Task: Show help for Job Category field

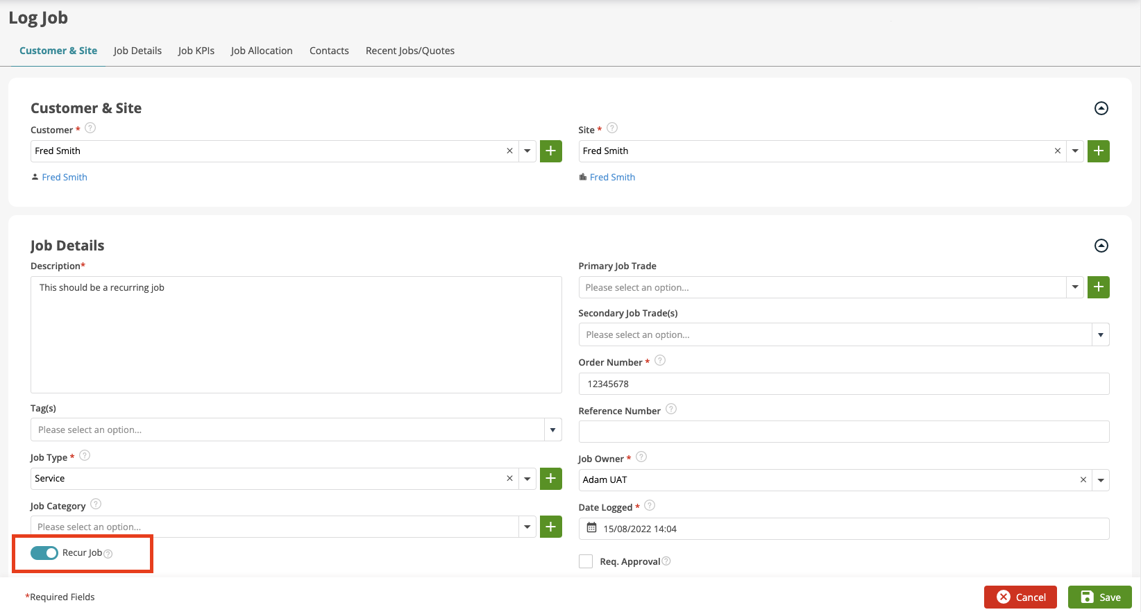Action: (96, 504)
